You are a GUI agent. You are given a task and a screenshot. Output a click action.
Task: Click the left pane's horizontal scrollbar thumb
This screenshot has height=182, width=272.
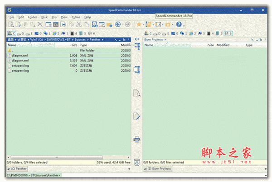tap(57, 157)
